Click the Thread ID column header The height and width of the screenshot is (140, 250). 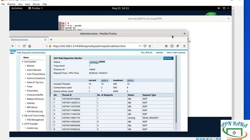(x=79, y=95)
